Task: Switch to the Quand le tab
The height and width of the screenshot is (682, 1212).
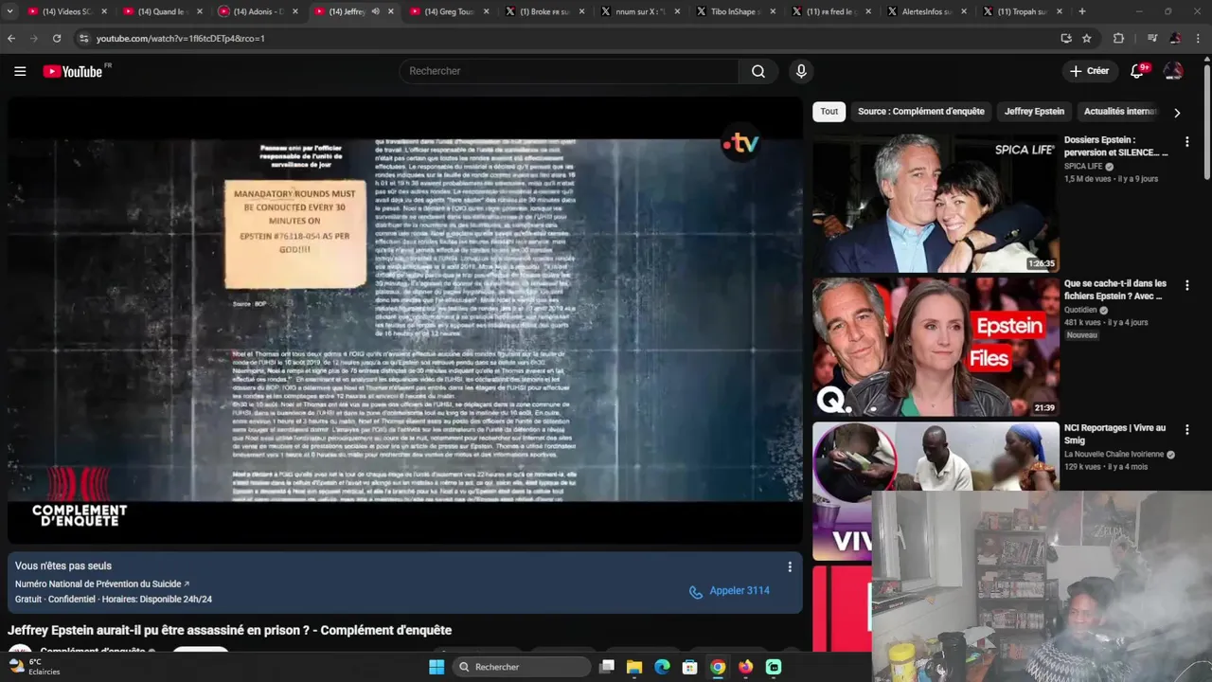Action: point(161,11)
